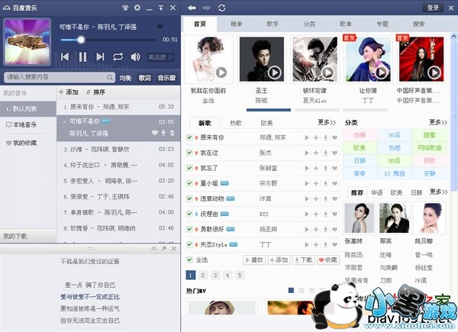
Task: Skip to the next track
Action: pos(100,56)
